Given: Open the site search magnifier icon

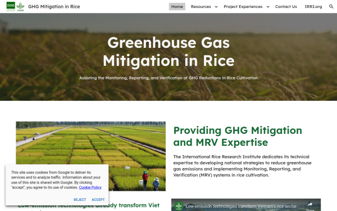Looking at the screenshot, I should [x=331, y=6].
